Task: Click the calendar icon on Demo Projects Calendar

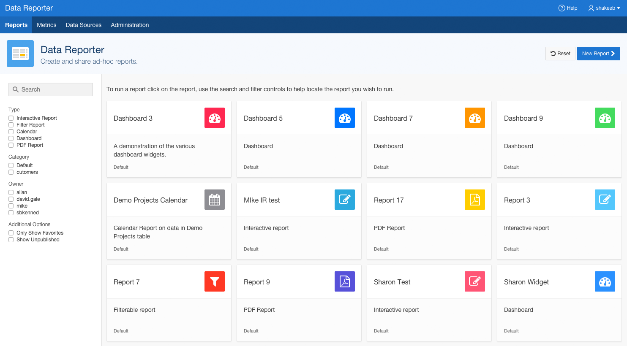Action: pyautogui.click(x=215, y=200)
